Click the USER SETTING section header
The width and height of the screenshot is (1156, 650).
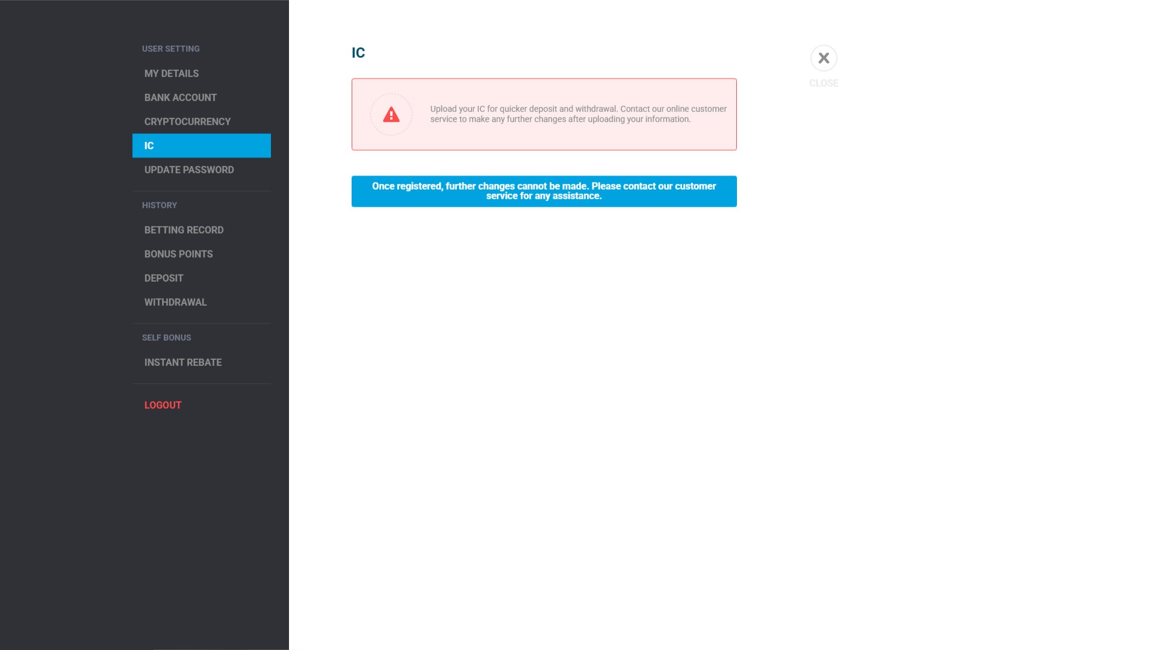tap(170, 48)
